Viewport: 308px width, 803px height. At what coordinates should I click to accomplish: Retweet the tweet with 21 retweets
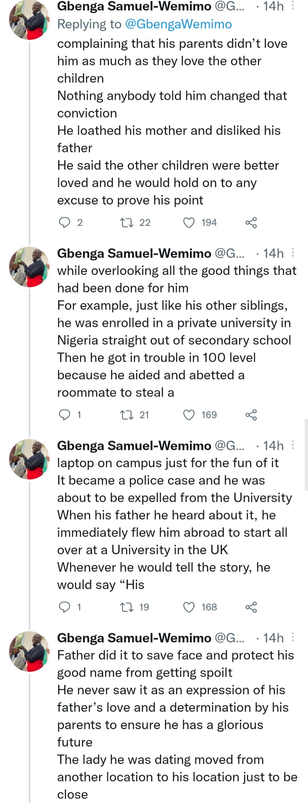127,415
